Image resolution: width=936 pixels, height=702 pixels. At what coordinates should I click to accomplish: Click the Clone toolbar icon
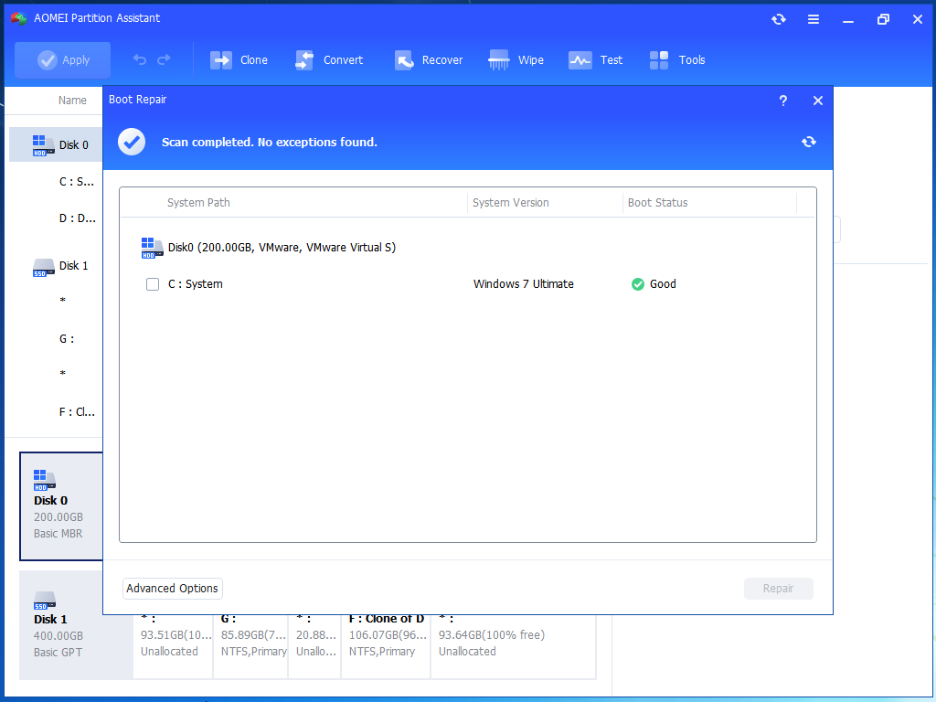point(221,60)
